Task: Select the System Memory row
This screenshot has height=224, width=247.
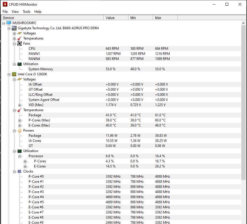Action: coord(134,69)
